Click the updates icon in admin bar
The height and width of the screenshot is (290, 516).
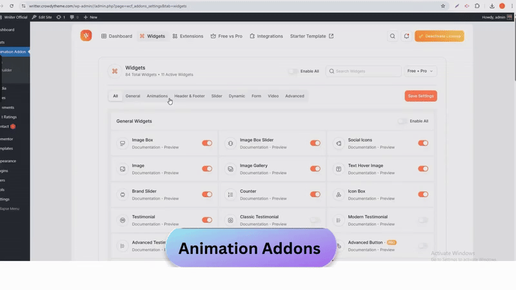[x=61, y=17]
